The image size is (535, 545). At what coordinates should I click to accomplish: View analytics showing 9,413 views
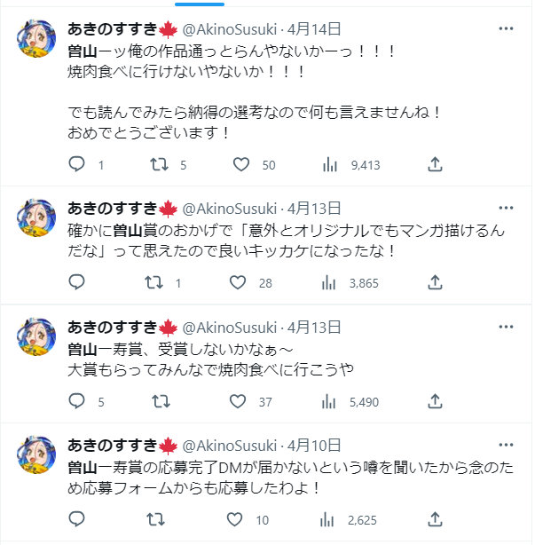[351, 165]
